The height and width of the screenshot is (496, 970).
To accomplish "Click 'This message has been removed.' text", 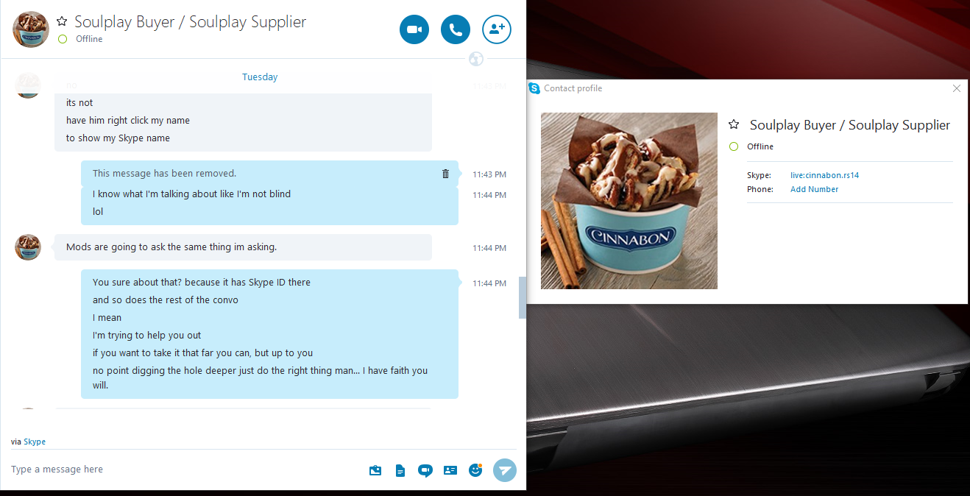I will click(x=164, y=174).
